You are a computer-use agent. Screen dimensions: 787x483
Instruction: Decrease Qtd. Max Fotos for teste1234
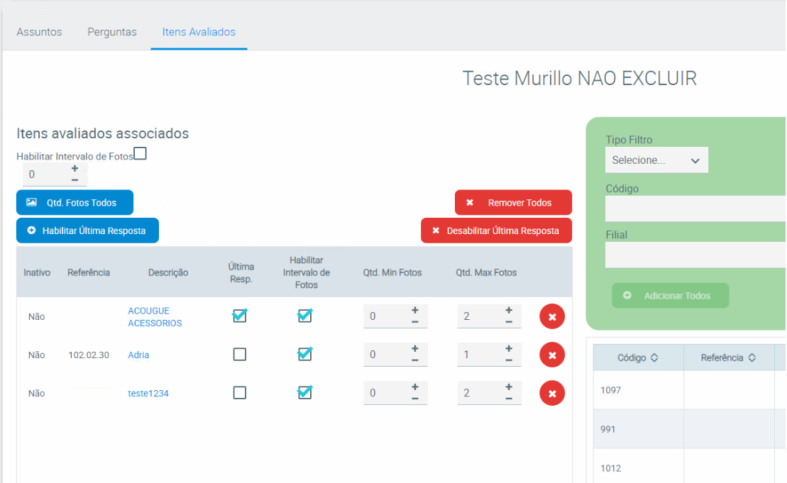(x=508, y=399)
